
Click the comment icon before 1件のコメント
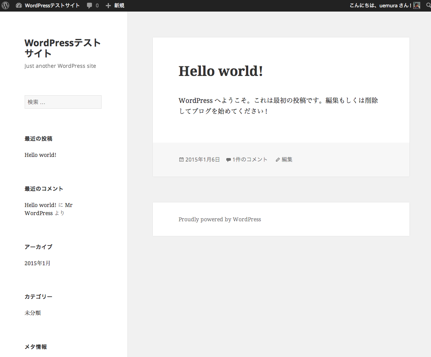[229, 159]
